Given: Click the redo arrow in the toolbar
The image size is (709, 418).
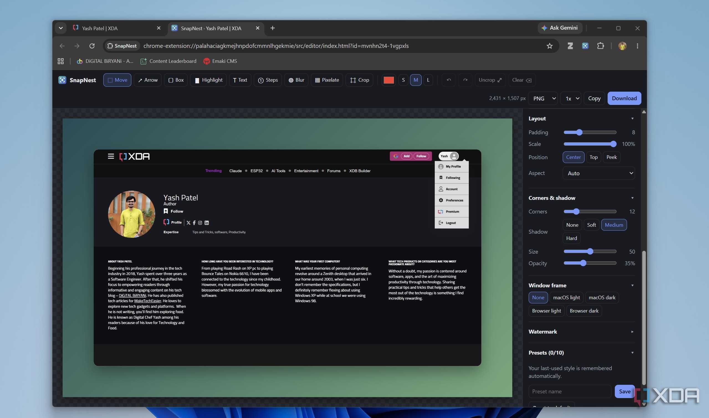Looking at the screenshot, I should (465, 80).
